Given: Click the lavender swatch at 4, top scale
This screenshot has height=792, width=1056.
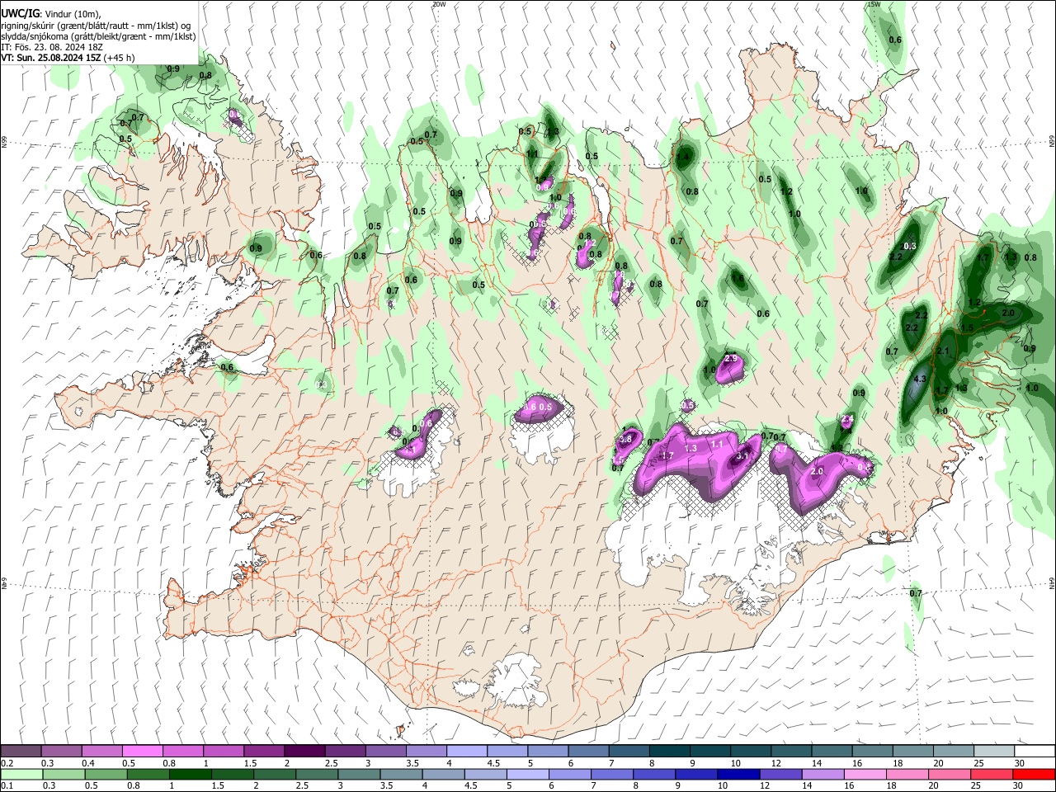Looking at the screenshot, I should pos(466,752).
